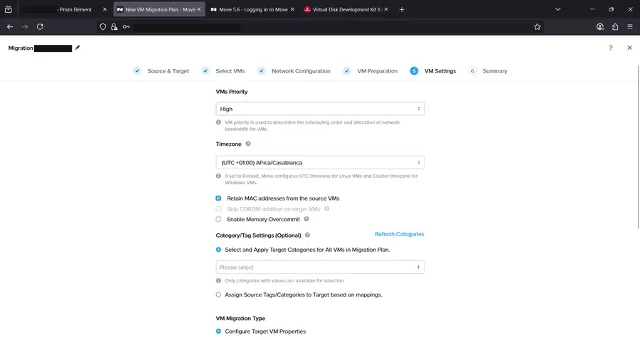Open the 'Please select' categories dropdown
The width and height of the screenshot is (640, 340).
[320, 267]
